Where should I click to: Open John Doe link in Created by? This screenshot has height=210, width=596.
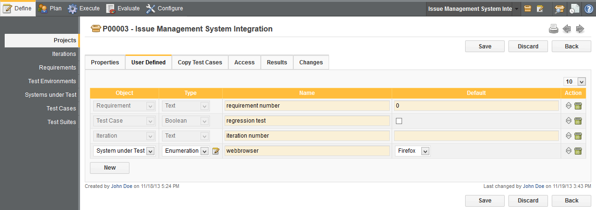point(121,187)
